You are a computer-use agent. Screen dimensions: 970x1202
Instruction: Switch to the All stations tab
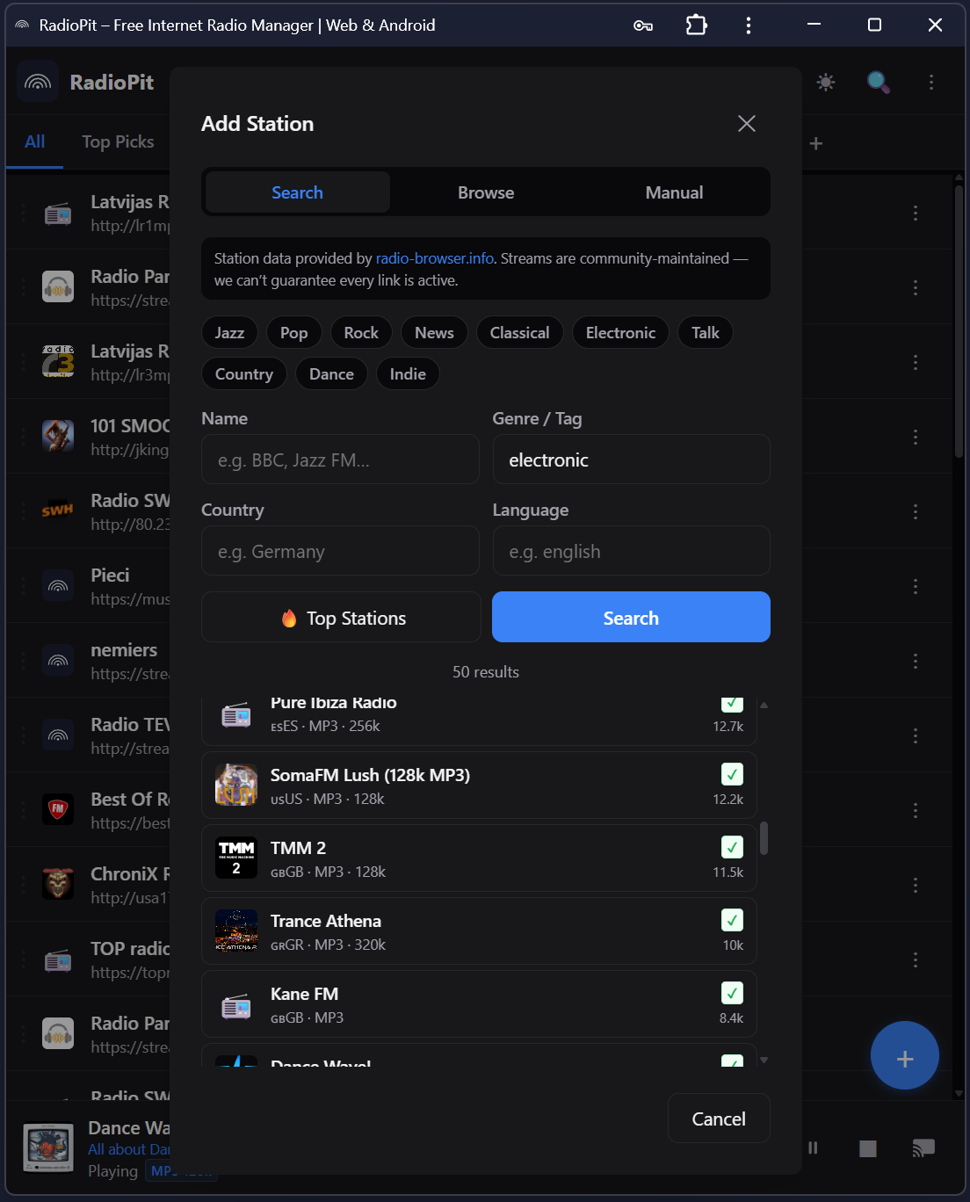click(34, 141)
